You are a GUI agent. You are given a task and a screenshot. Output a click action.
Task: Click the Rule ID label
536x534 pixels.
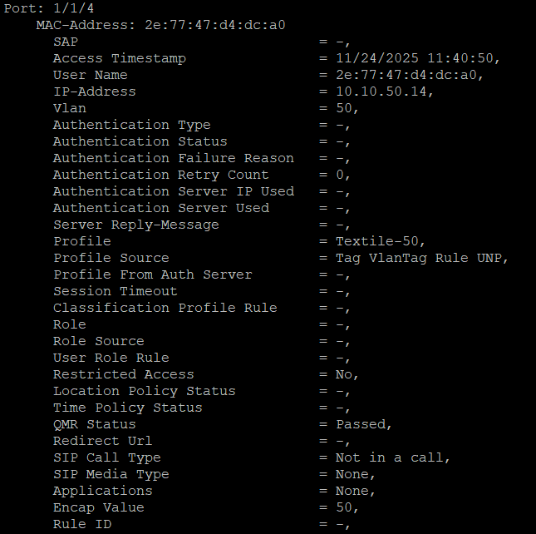[x=81, y=524]
